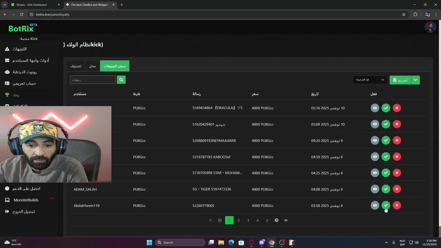
Task: Click تسجيل الخروج to log out
Action: pos(24,211)
